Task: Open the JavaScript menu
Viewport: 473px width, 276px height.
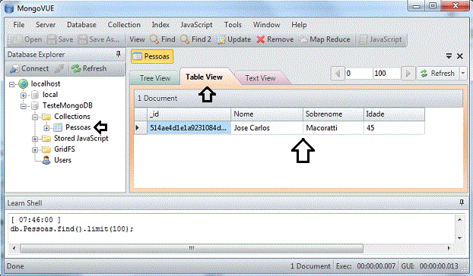Action: [196, 25]
